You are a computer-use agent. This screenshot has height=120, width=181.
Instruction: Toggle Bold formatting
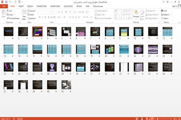(x=40, y=17)
